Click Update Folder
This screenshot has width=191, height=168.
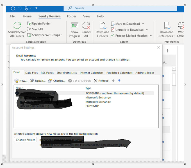click(x=39, y=24)
